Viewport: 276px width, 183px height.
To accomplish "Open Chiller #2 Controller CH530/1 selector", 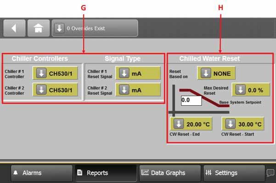I will point(55,90).
